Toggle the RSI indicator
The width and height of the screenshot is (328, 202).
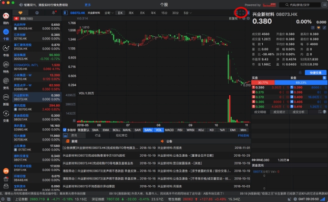coord(180,130)
